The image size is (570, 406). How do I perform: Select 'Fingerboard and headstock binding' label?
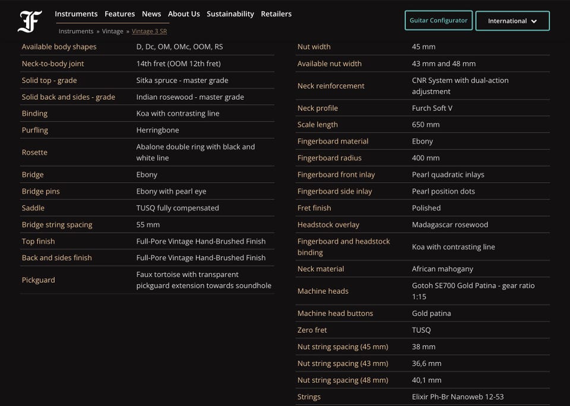pyautogui.click(x=344, y=247)
